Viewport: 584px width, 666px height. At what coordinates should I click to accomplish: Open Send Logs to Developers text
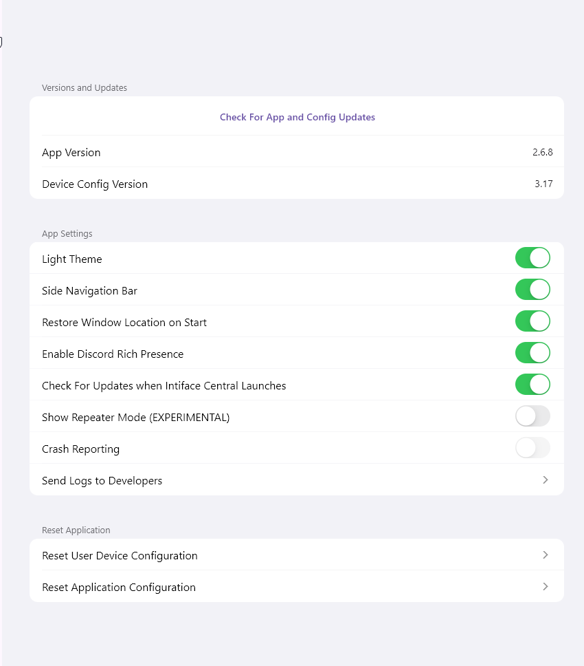[102, 481]
